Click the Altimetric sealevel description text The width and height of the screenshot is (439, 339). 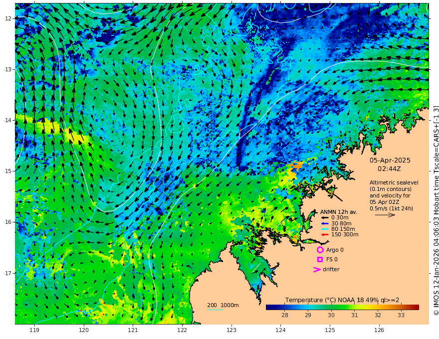point(394,183)
